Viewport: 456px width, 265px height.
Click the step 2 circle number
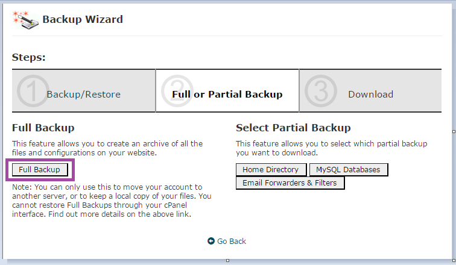(177, 91)
